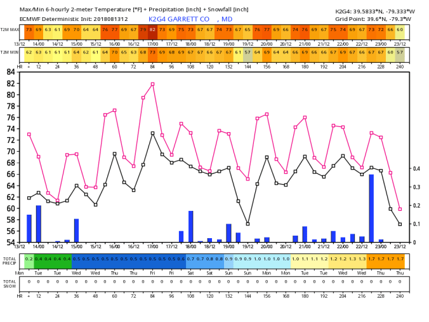
Task: Click the T2M MAX row label
Action: click(x=9, y=30)
